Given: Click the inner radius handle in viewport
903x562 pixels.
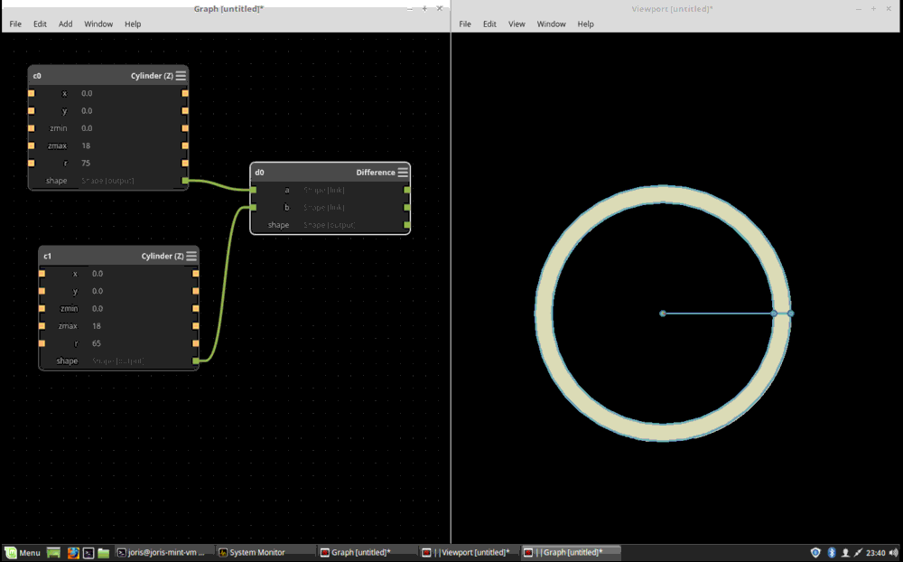Looking at the screenshot, I should pyautogui.click(x=774, y=314).
